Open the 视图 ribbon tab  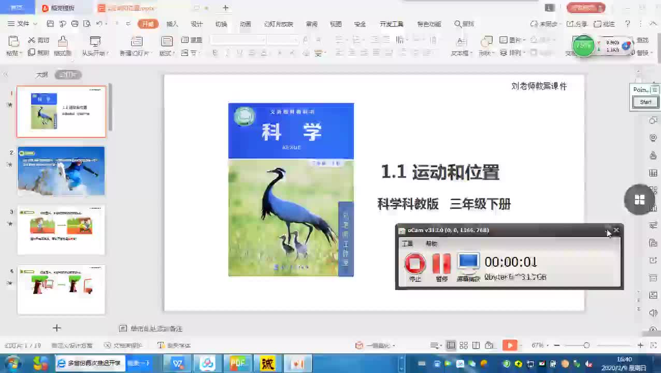click(x=336, y=24)
